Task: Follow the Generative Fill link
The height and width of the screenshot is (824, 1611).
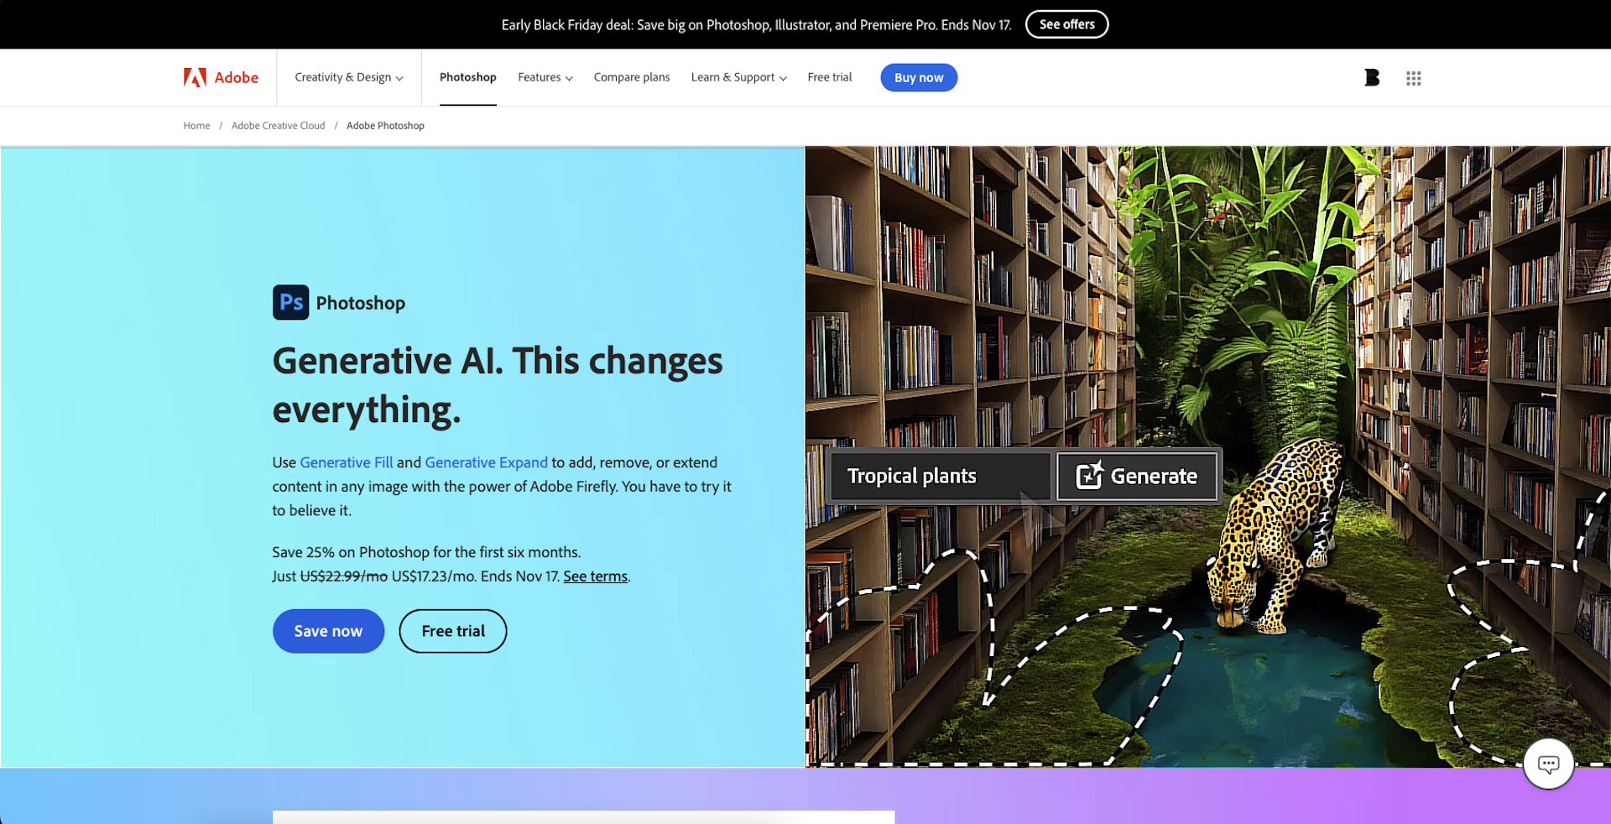Action: pyautogui.click(x=347, y=462)
